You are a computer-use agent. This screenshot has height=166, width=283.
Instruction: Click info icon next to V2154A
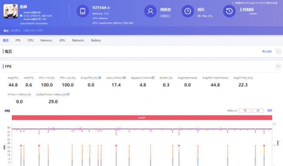[109, 8]
